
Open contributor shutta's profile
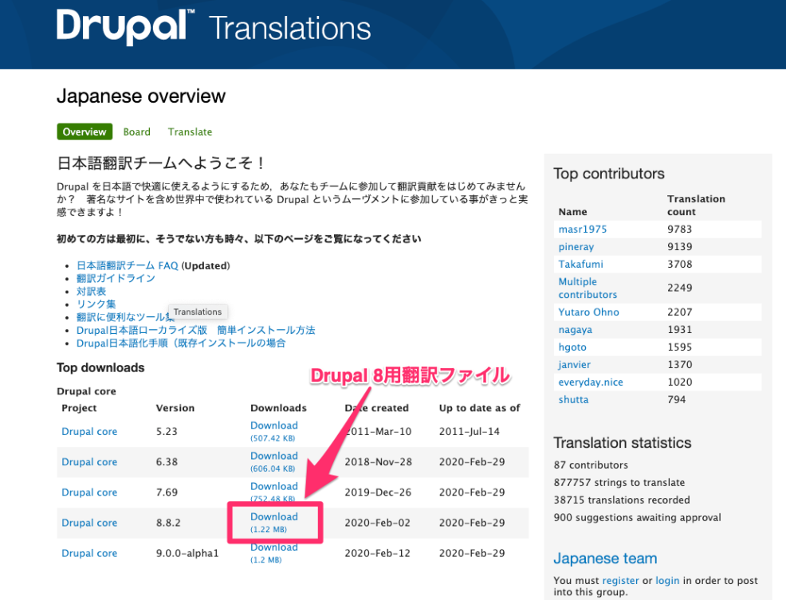pyautogui.click(x=573, y=400)
